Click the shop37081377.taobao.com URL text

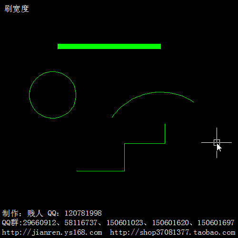click(x=172, y=233)
